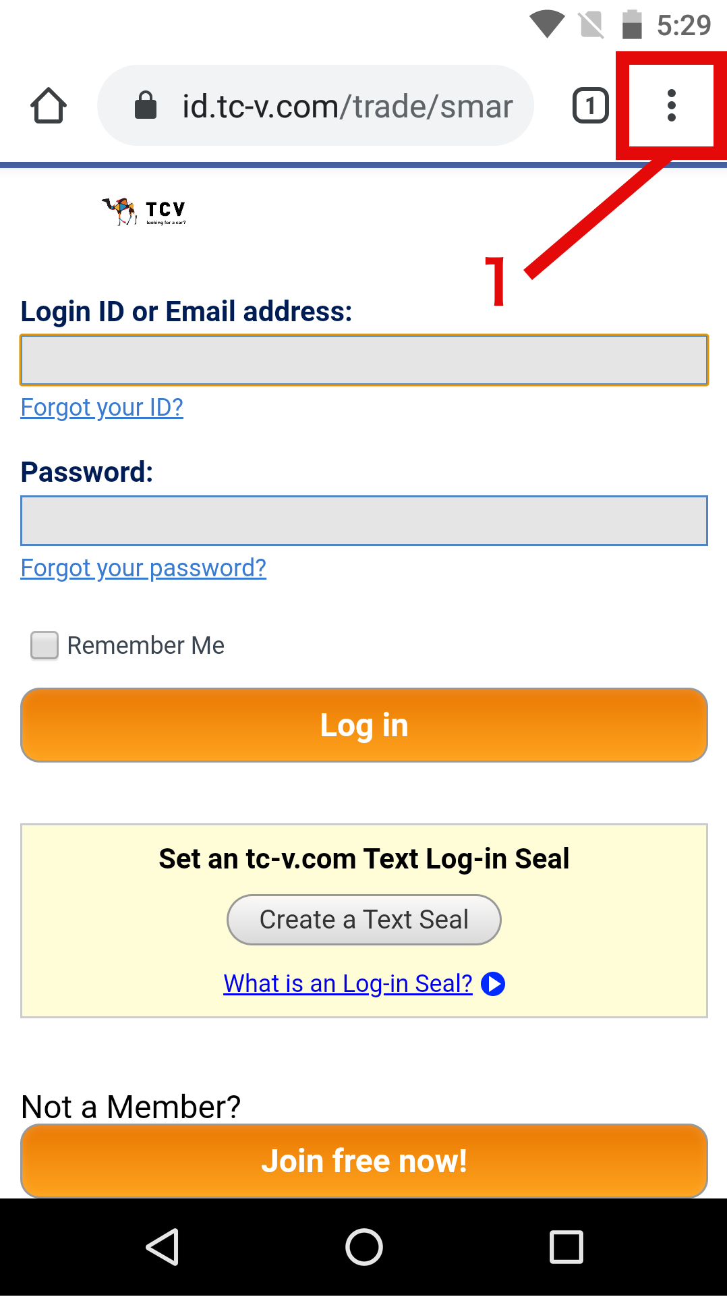The width and height of the screenshot is (727, 1297).
Task: Focus the Password input field
Action: point(364,521)
